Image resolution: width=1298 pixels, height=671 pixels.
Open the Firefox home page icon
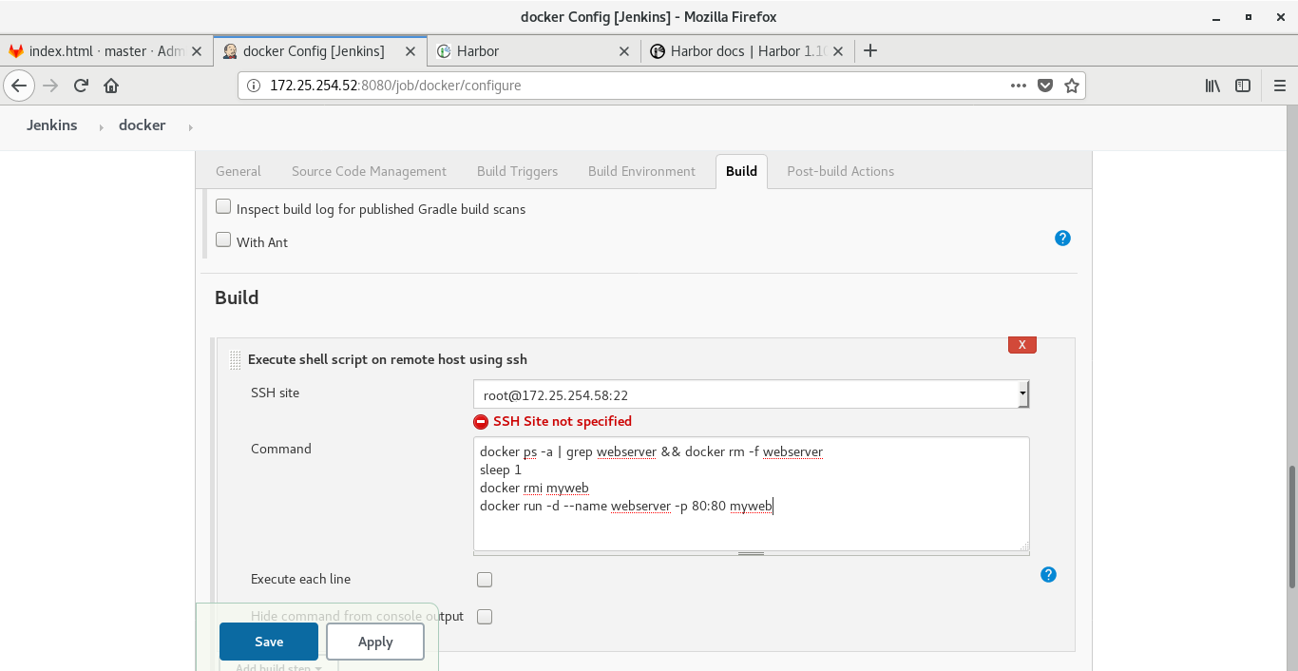(x=111, y=86)
